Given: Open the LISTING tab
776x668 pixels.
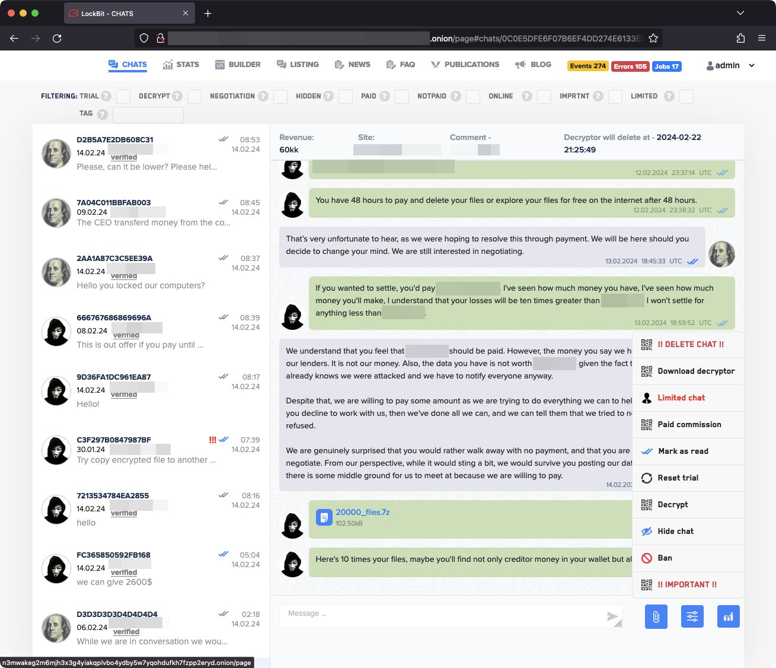Looking at the screenshot, I should [x=298, y=65].
